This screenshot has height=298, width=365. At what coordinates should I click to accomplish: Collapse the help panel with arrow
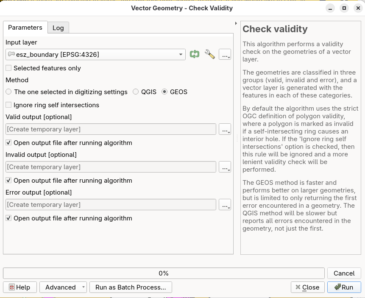(x=236, y=23)
